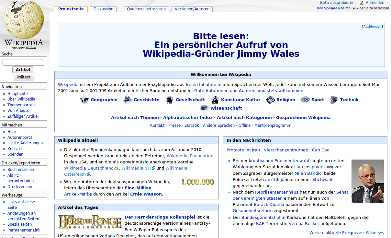
Task: Open the Ivo Josipović photo
Action: [x=368, y=181]
